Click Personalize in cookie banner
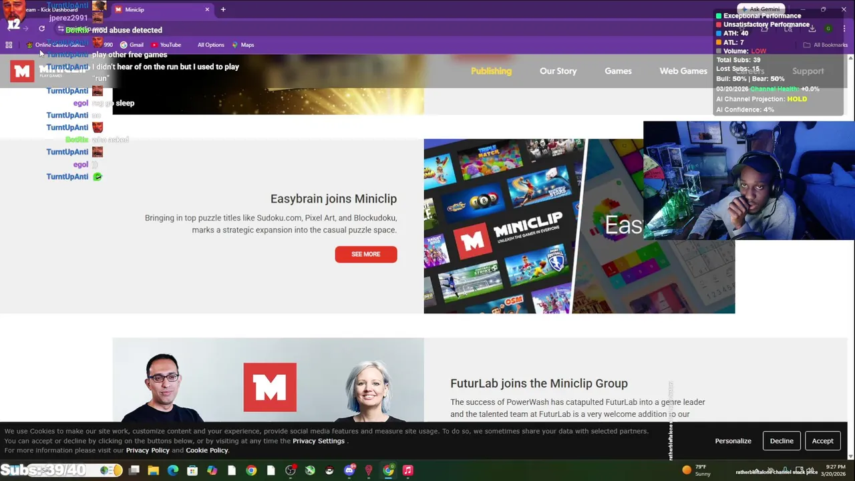 733,441
